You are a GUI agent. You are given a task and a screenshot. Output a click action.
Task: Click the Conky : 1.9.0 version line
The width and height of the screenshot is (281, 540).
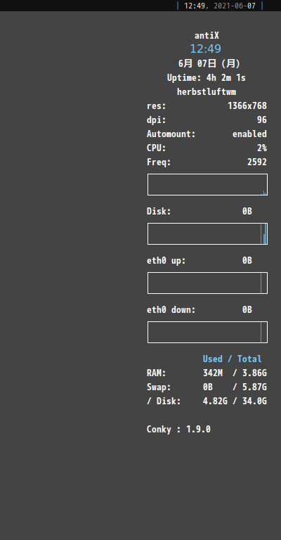coord(178,430)
